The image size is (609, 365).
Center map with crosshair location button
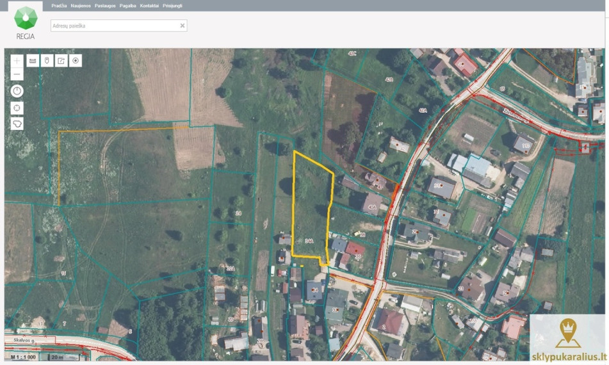click(17, 108)
